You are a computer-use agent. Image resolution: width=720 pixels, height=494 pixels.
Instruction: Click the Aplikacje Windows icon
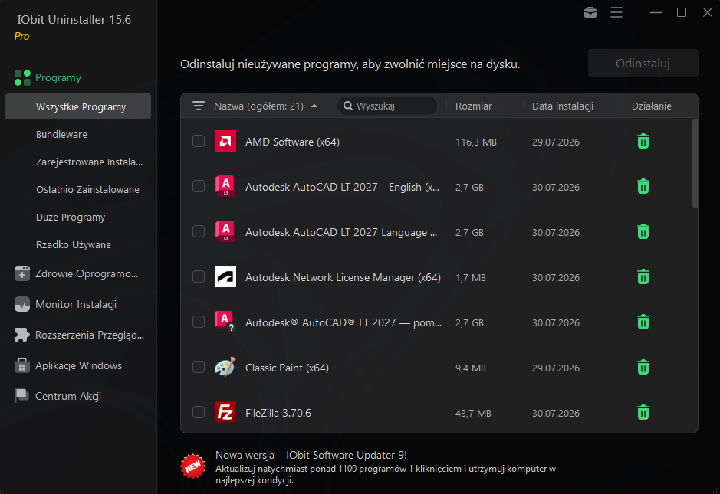22,365
